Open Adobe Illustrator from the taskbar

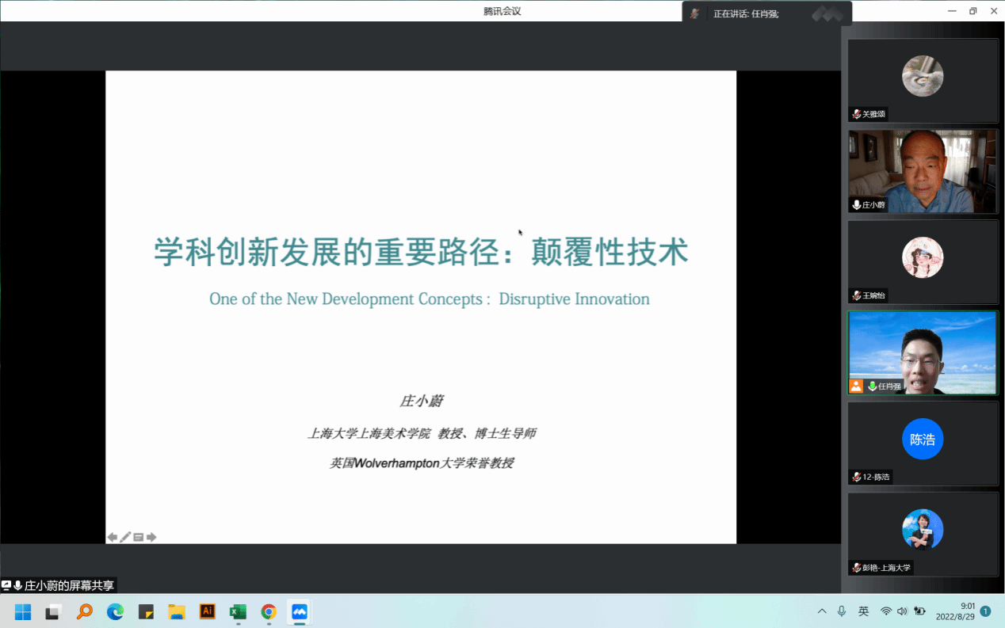pyautogui.click(x=207, y=611)
